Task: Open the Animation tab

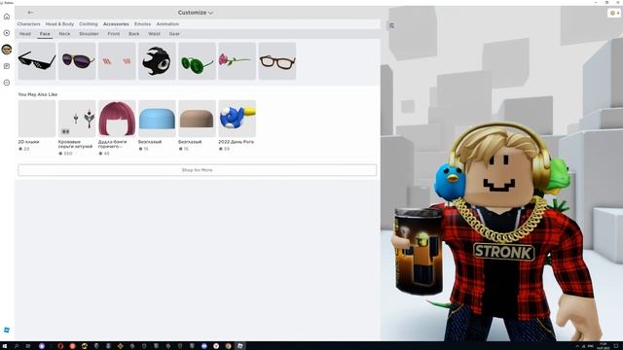Action: point(167,24)
